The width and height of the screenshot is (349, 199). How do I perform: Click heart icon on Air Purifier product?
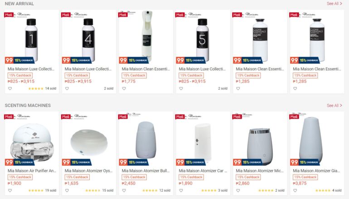point(10,190)
